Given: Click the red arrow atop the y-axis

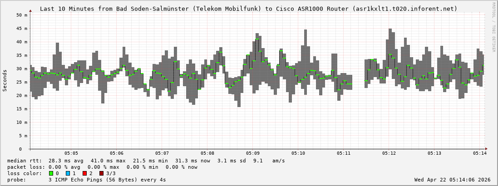Looking at the screenshot, I should click(30, 11).
